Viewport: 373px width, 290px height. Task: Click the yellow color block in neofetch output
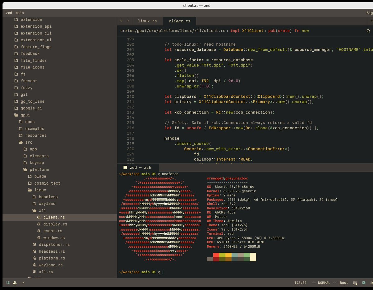click(228, 255)
